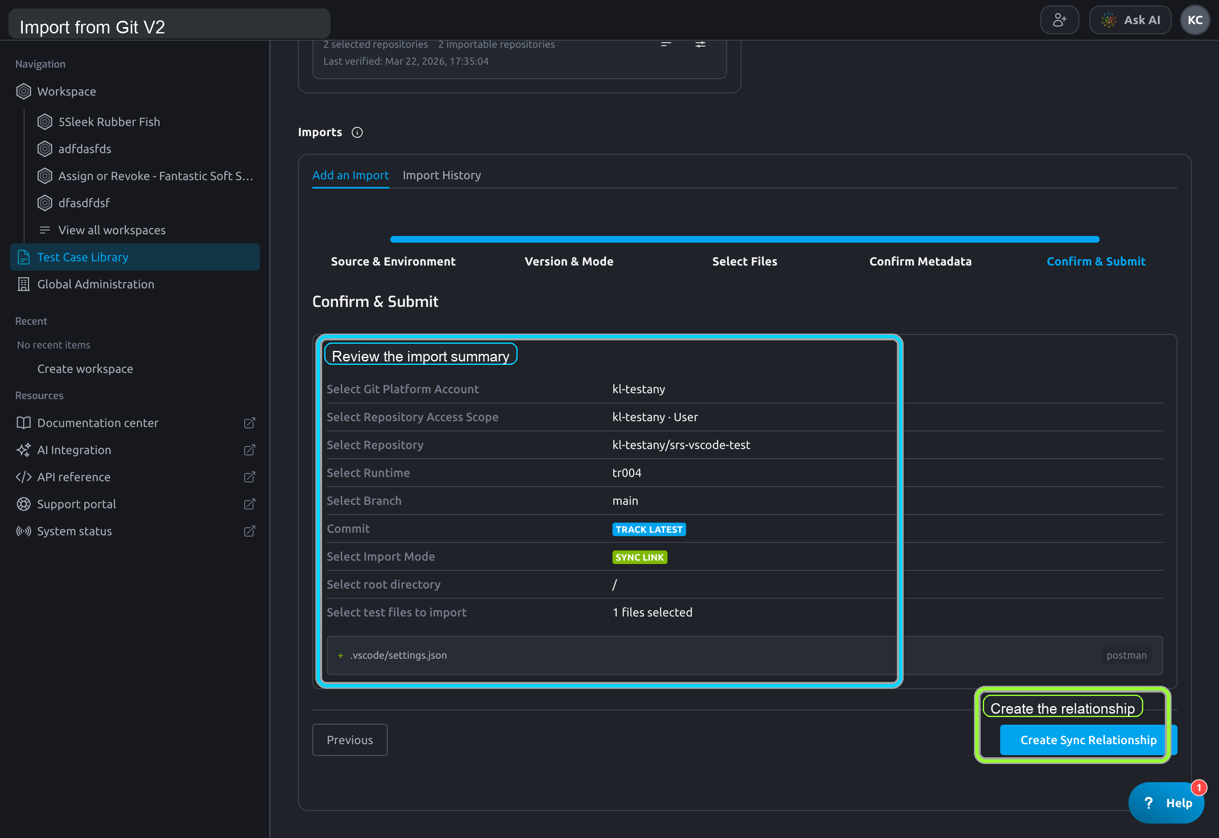Click the Test Case Library document icon
Screen dimensions: 1219x838
[x=24, y=257]
